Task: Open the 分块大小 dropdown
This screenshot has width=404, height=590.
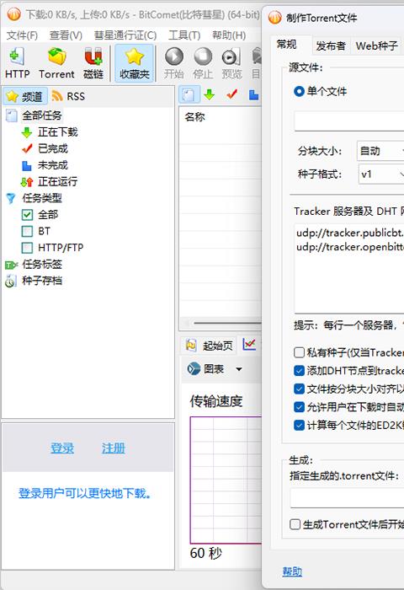Action: click(380, 151)
